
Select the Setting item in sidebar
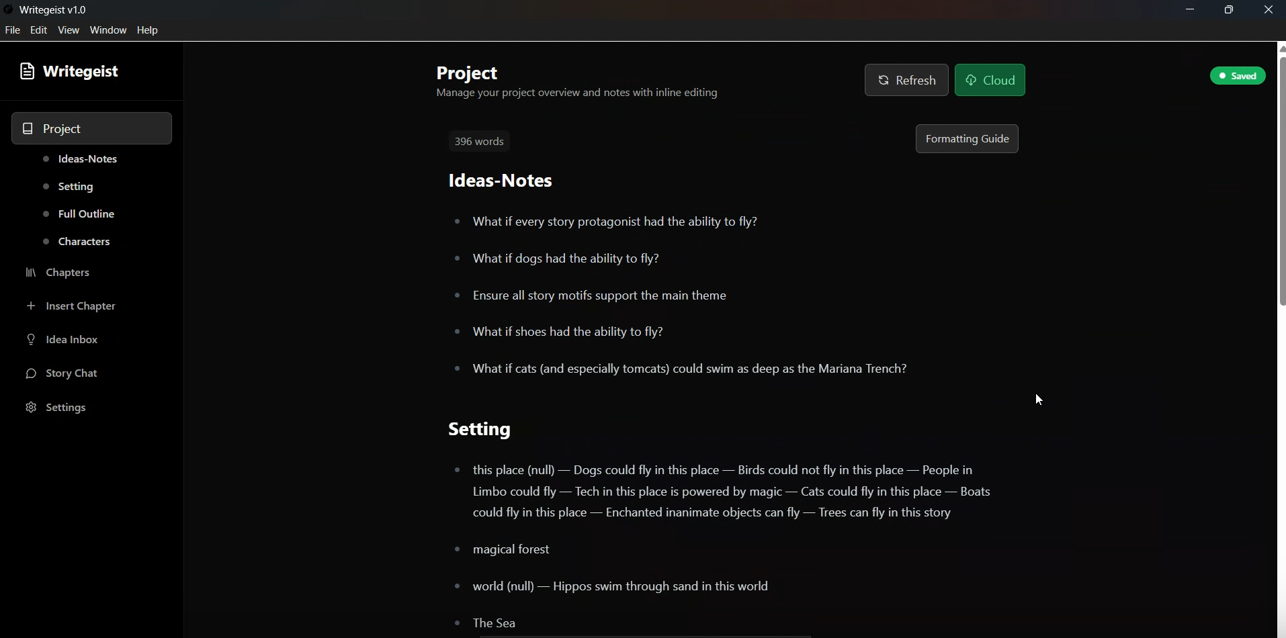click(x=75, y=187)
